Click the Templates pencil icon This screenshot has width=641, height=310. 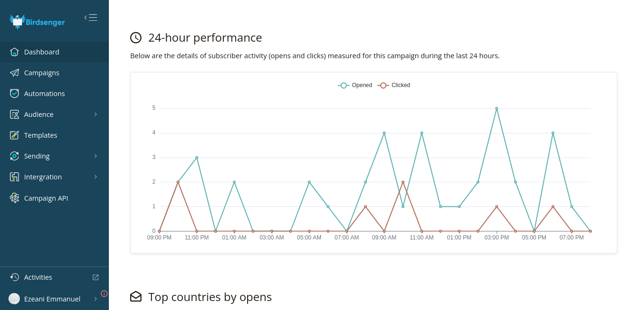(x=15, y=135)
